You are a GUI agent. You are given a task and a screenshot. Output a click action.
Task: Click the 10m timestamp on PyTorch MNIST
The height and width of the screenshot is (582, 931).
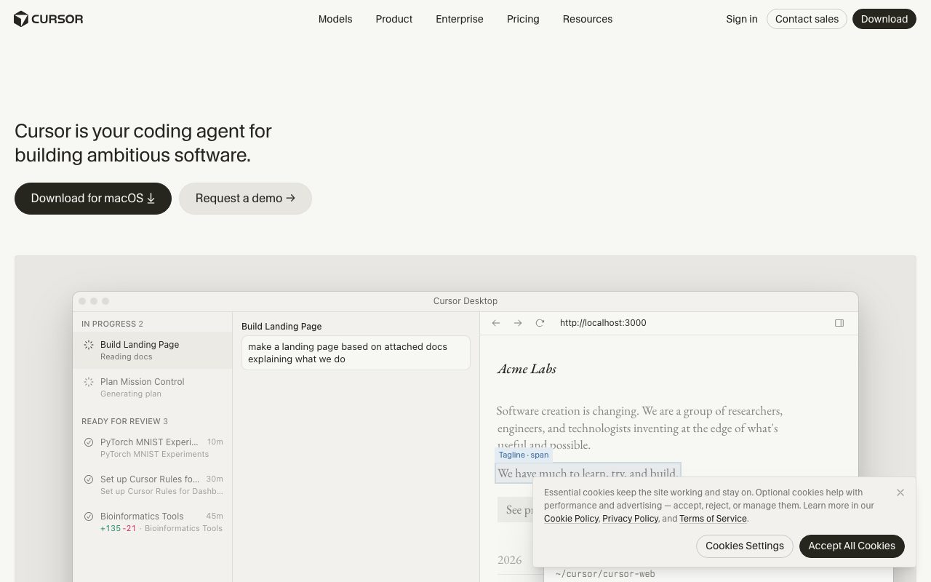(x=215, y=442)
